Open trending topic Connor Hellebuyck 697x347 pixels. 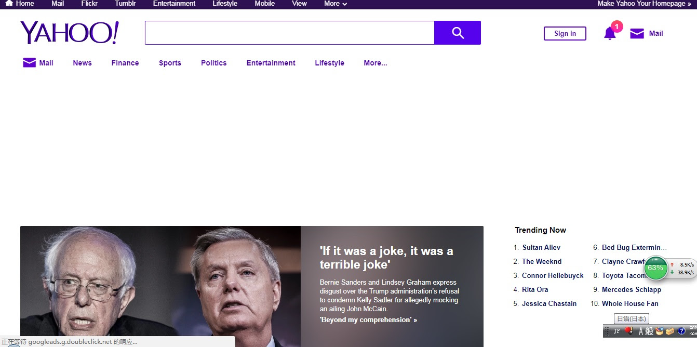[553, 275]
